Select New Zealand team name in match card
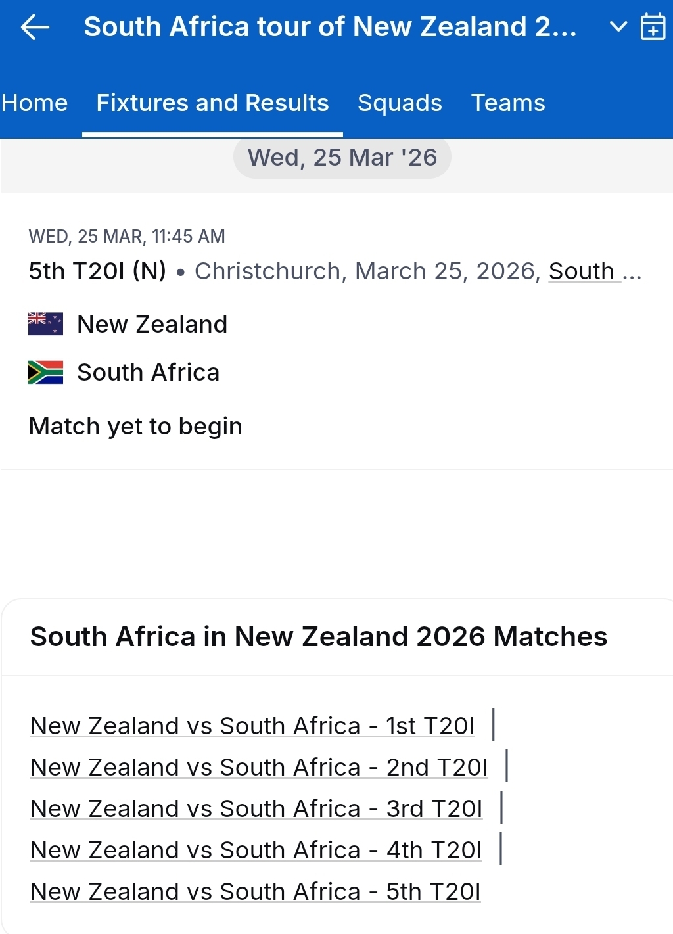Screen dimensions: 673x934 pos(152,324)
